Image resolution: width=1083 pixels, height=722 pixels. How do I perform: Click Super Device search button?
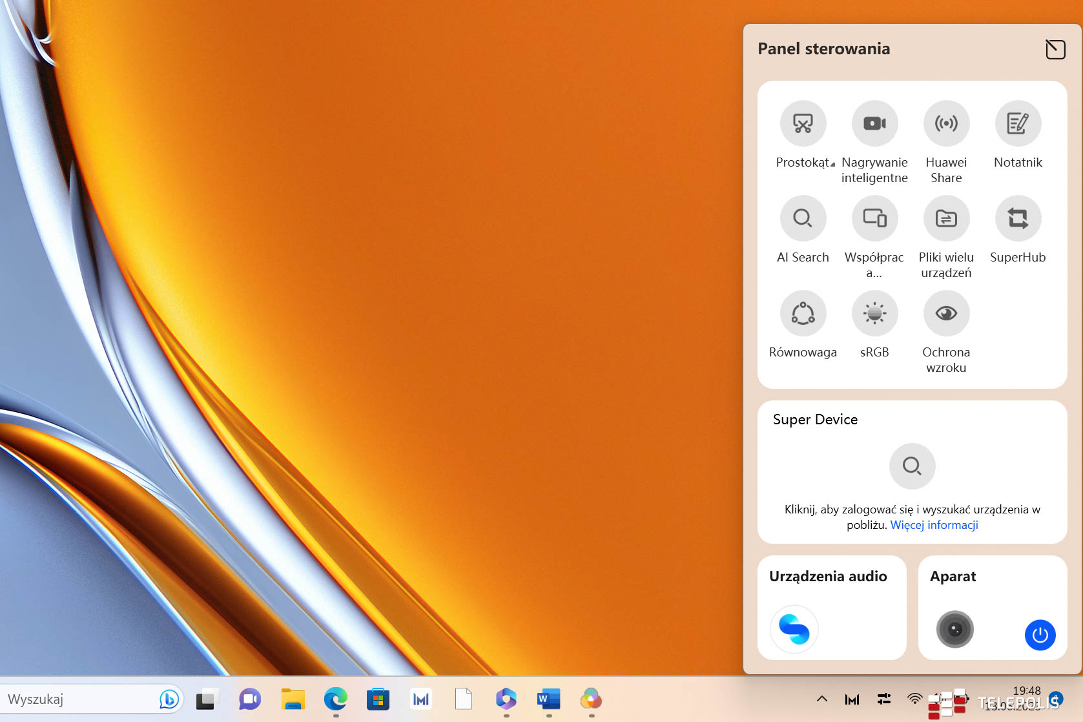point(912,466)
